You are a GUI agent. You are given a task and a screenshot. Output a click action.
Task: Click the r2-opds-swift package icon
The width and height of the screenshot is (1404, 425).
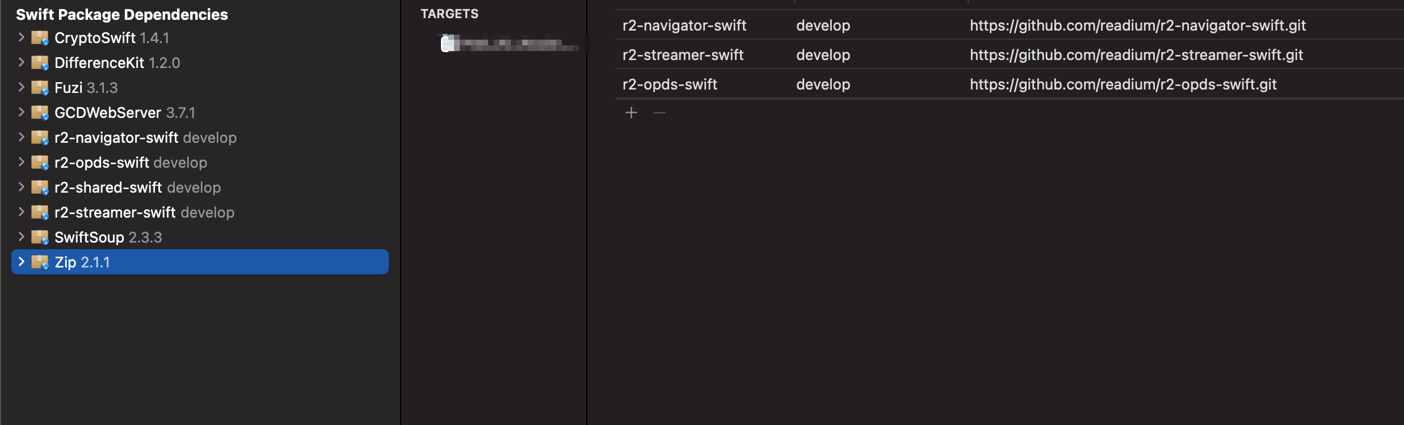40,163
